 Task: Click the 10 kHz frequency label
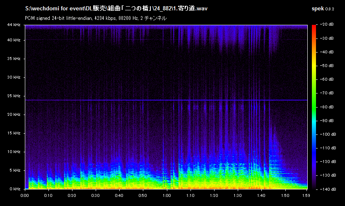[14, 152]
